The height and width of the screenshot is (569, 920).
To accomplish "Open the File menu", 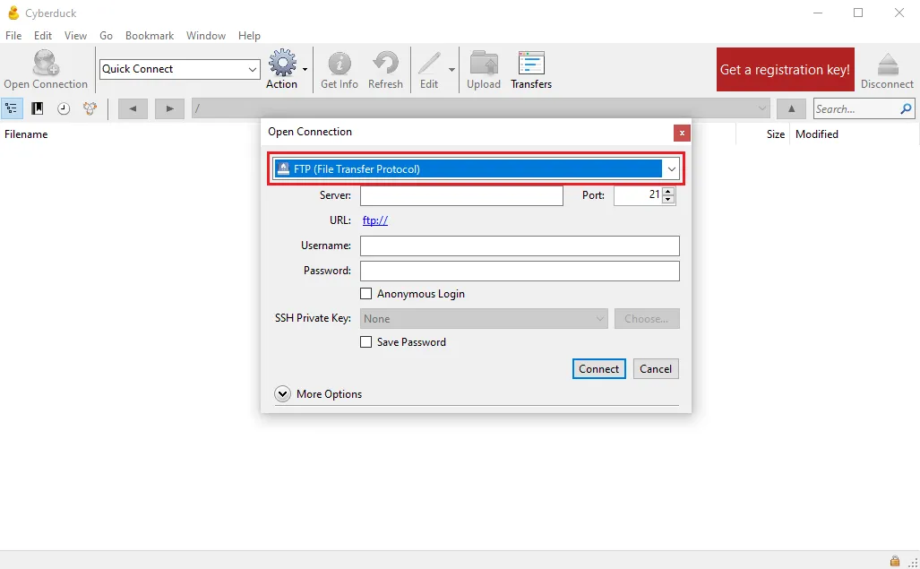I will coord(13,35).
